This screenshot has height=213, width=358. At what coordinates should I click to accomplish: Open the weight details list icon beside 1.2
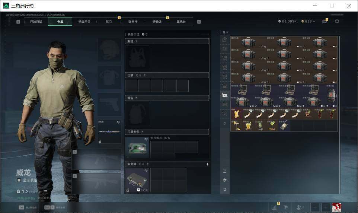click(x=46, y=191)
